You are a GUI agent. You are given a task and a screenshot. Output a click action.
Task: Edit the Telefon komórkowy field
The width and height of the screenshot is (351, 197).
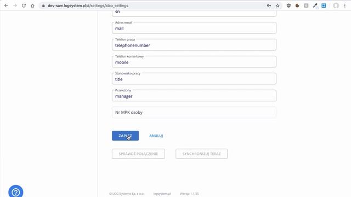pos(194,62)
